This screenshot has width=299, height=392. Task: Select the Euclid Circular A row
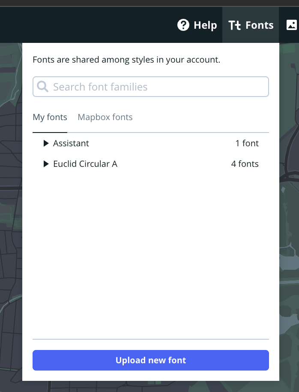click(85, 164)
